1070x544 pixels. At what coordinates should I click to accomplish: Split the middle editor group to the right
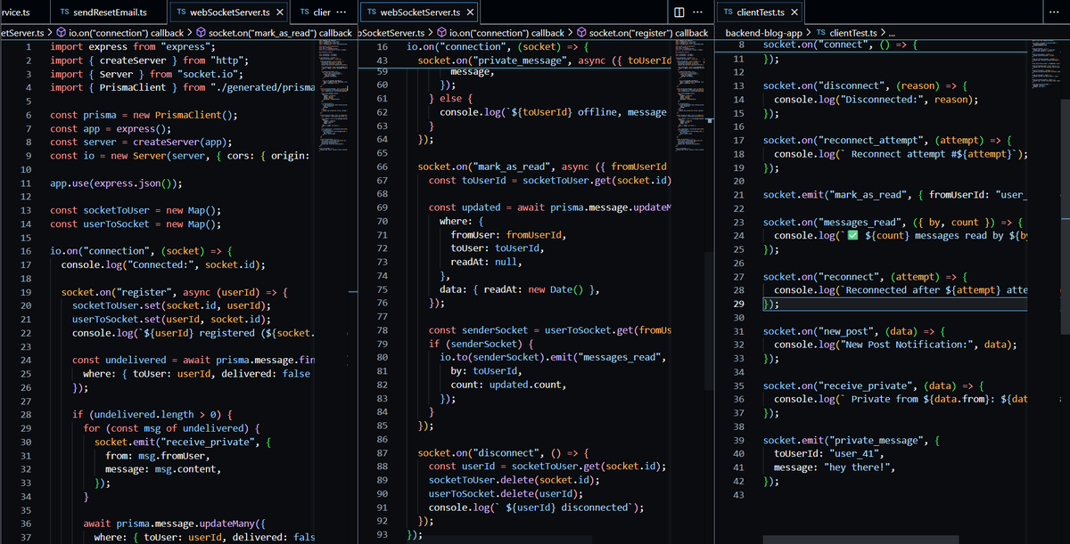point(679,12)
